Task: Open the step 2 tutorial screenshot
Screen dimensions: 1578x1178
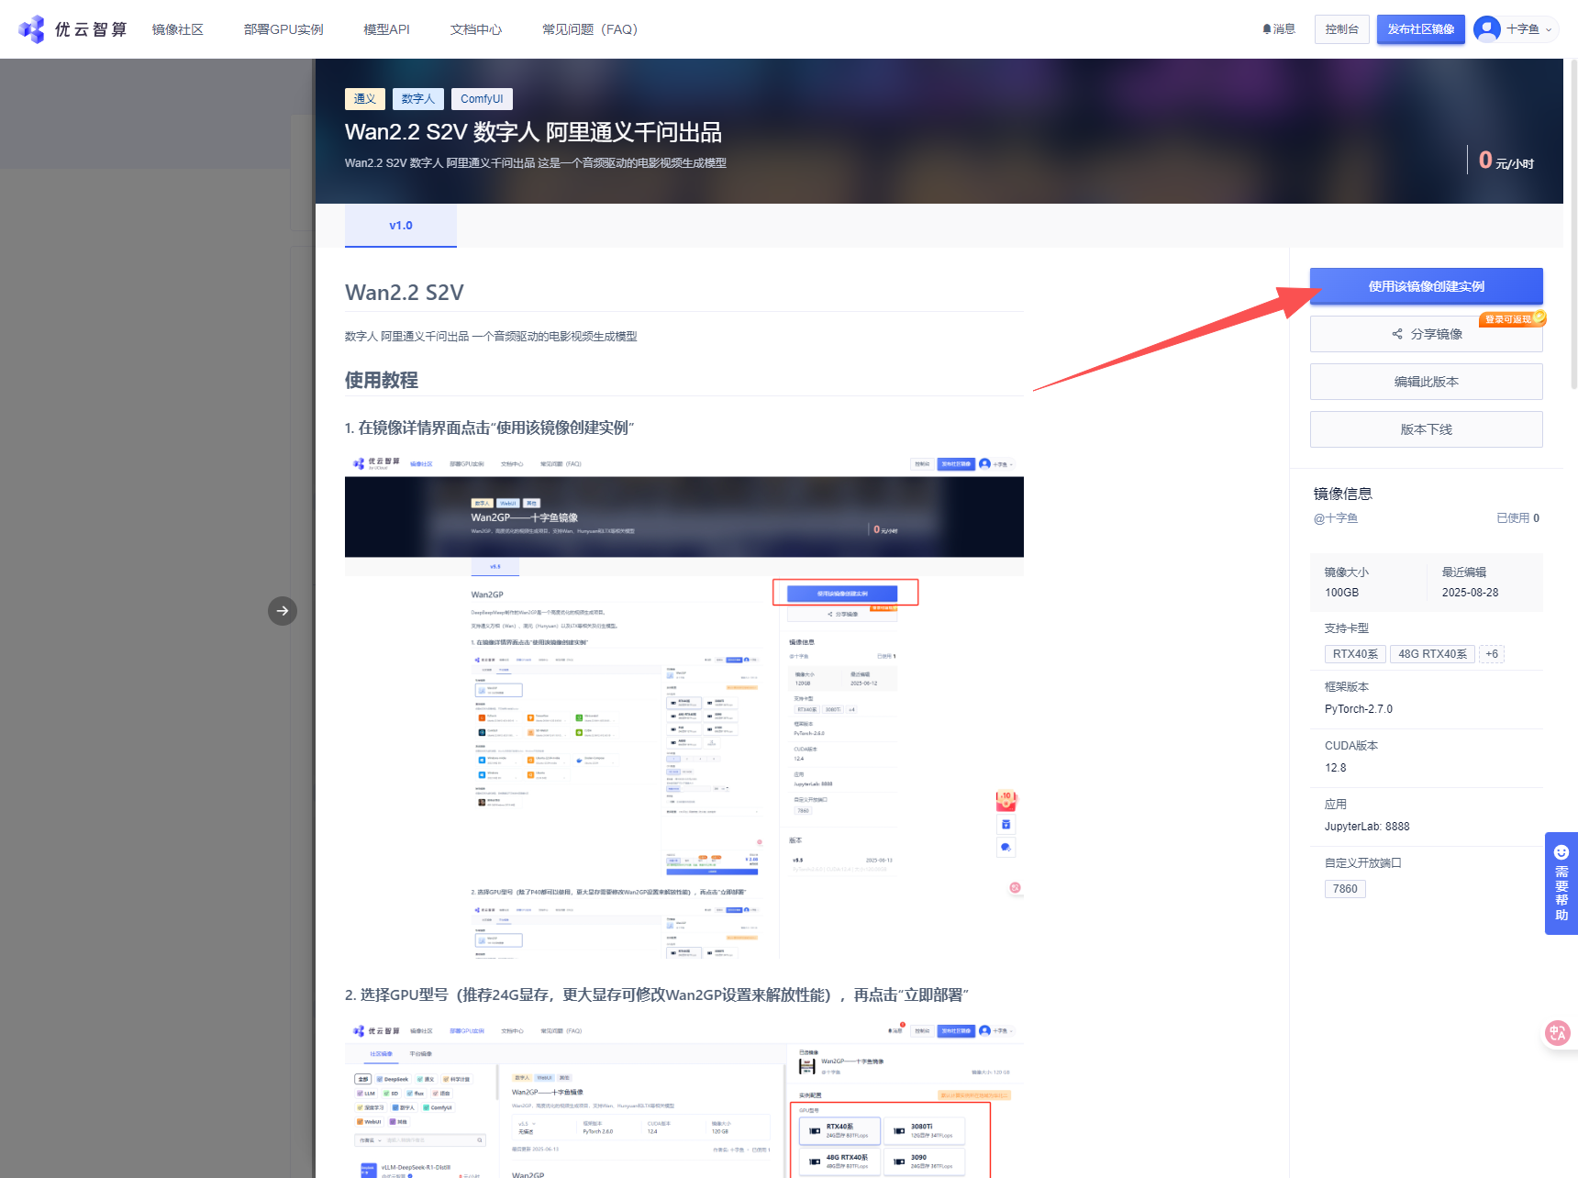Action: pos(684,1100)
